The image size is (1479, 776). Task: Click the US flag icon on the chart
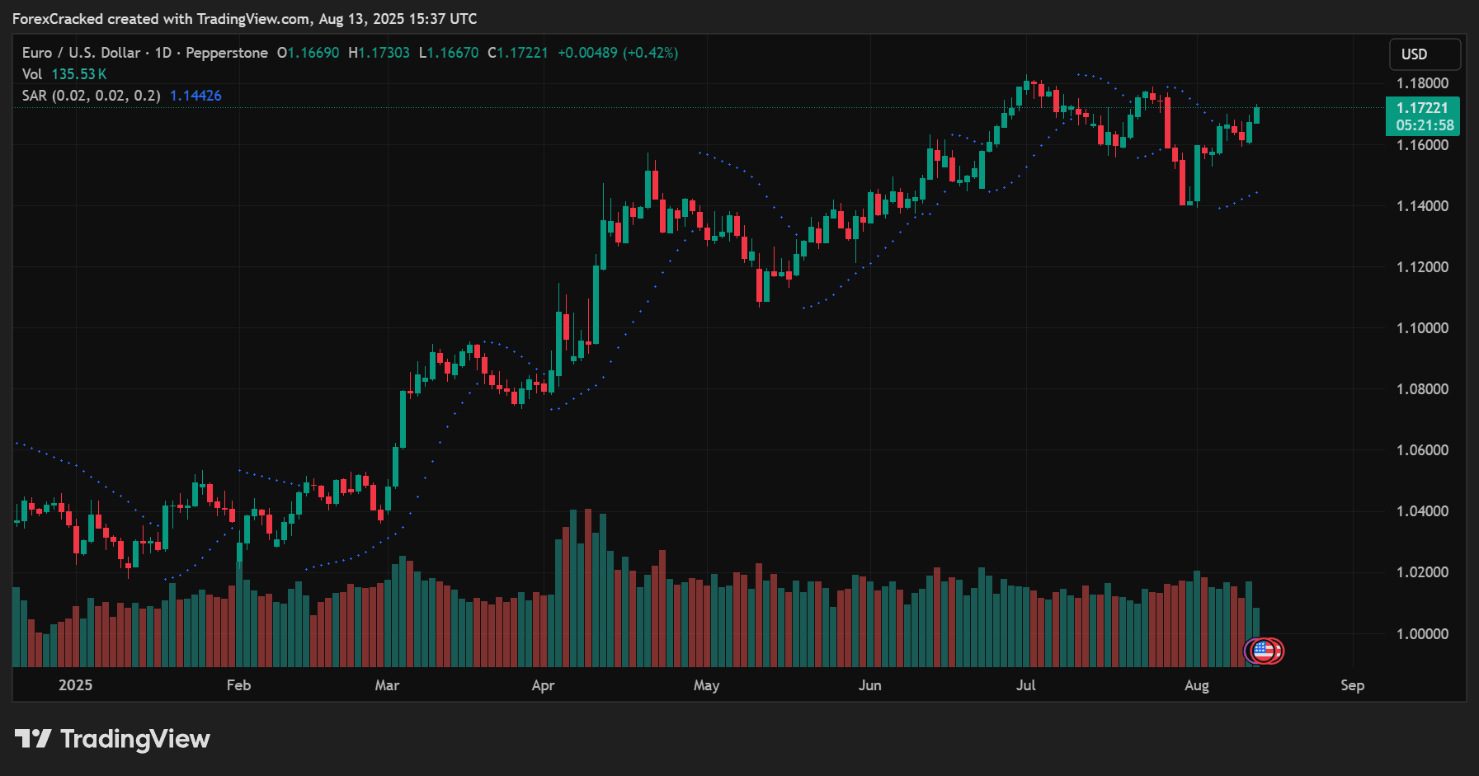1261,651
